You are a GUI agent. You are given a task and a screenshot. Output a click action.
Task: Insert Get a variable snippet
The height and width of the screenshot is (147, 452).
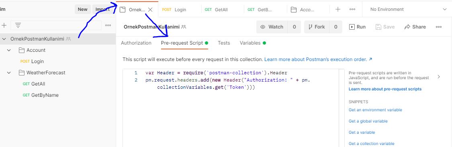pos(362,132)
